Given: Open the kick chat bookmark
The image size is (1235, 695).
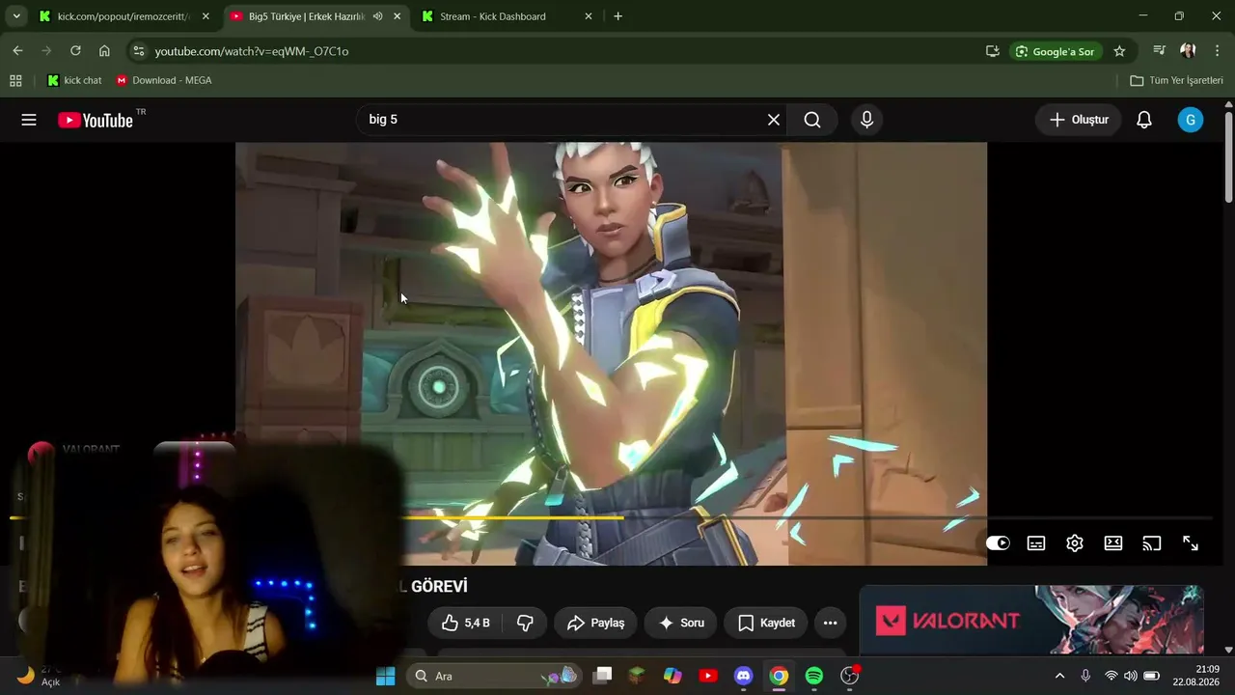Looking at the screenshot, I should tap(74, 80).
